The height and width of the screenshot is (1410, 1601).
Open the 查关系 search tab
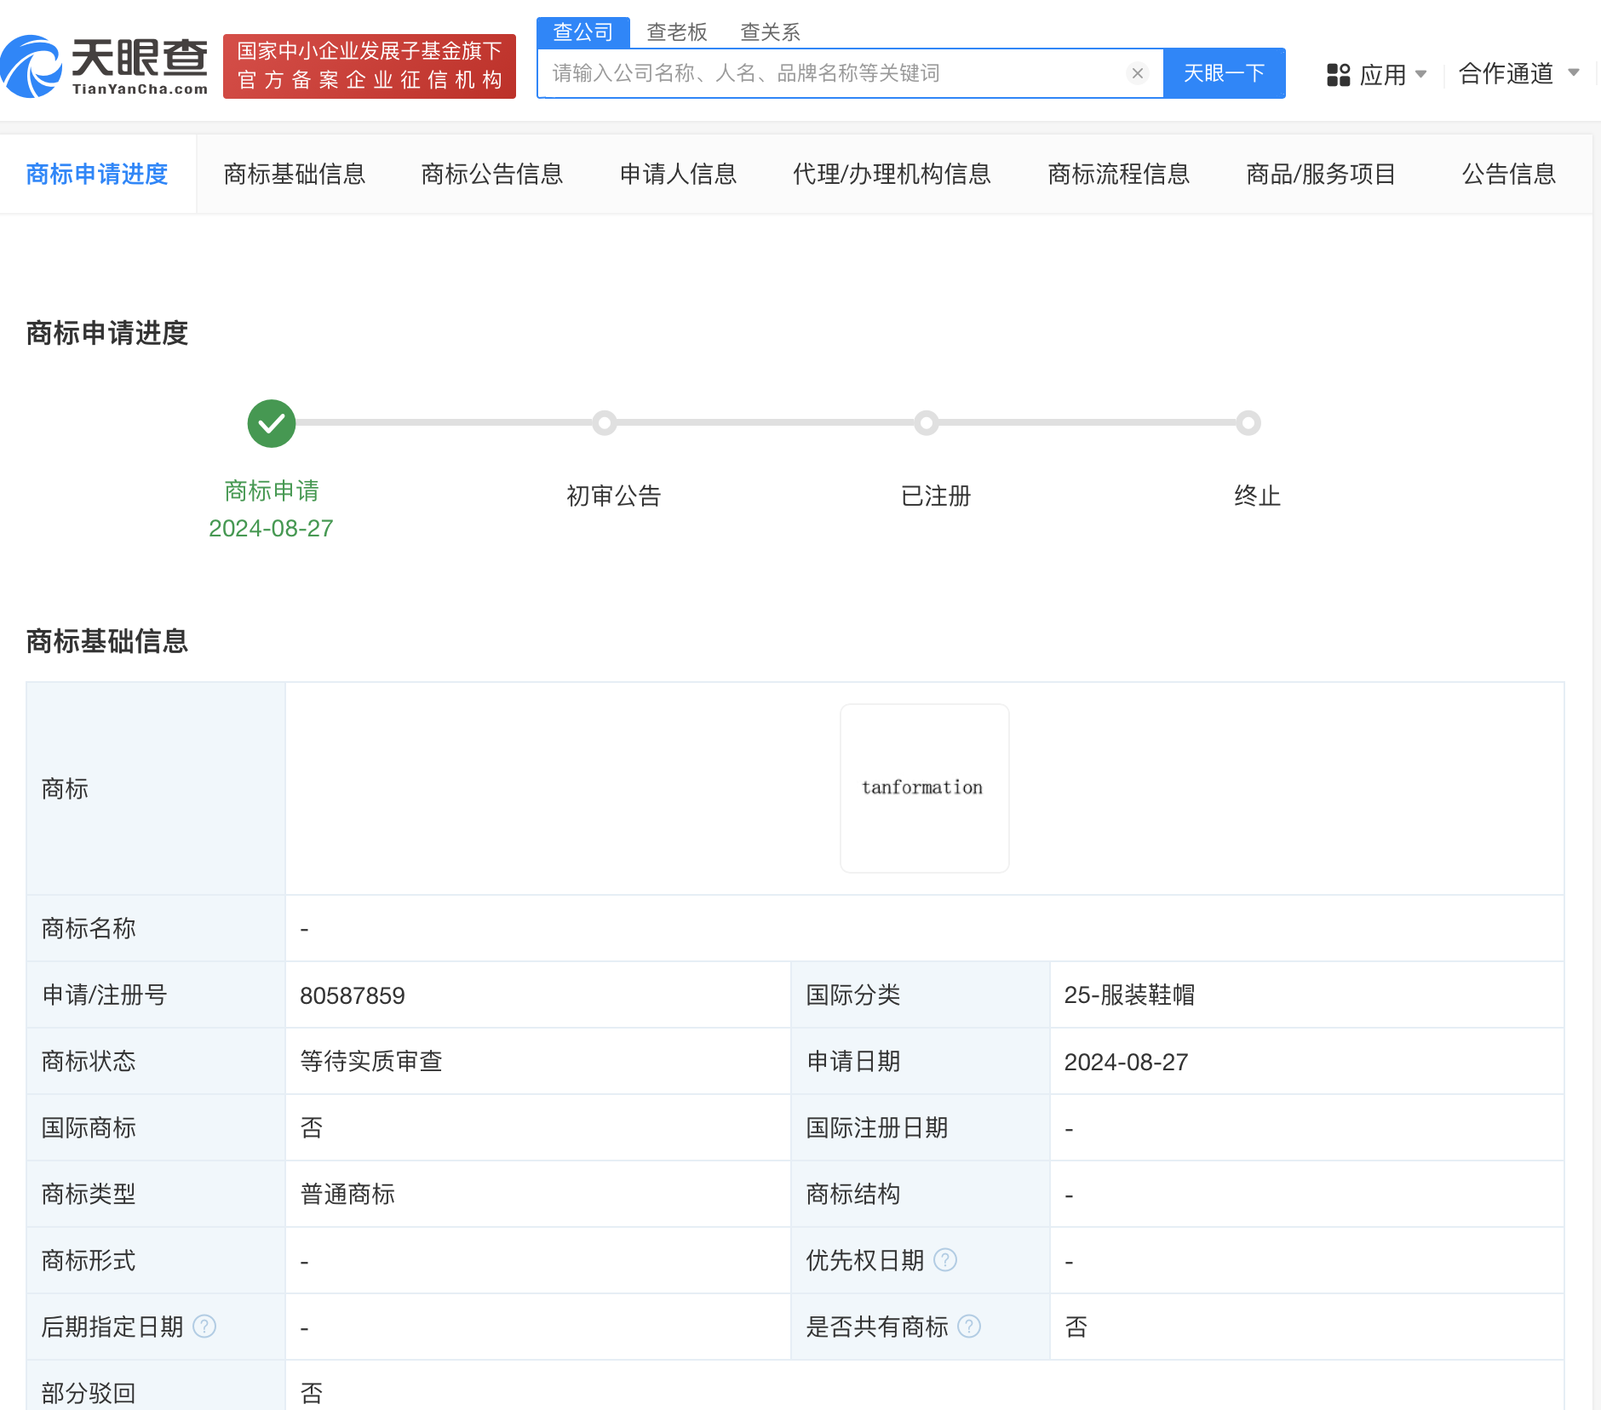coord(769,32)
